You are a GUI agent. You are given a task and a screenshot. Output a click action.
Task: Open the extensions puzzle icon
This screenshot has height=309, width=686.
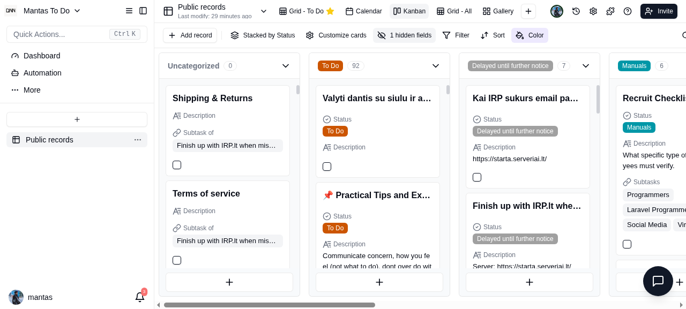(x=610, y=11)
